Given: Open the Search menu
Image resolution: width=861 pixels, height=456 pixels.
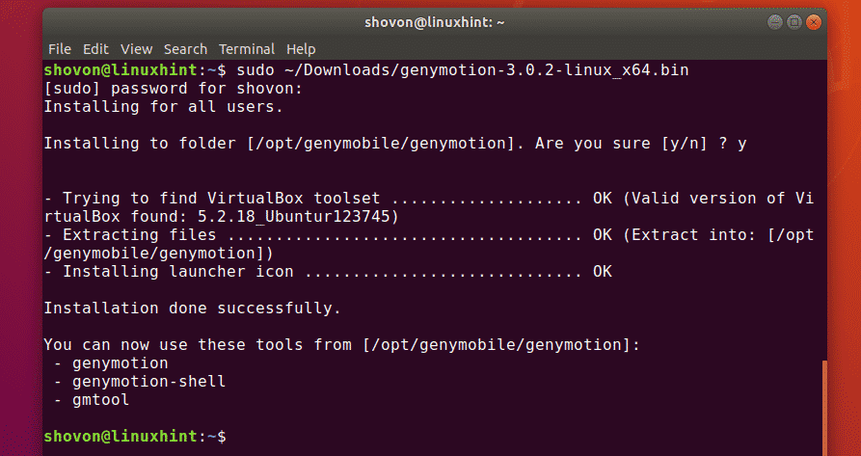Looking at the screenshot, I should click(185, 48).
